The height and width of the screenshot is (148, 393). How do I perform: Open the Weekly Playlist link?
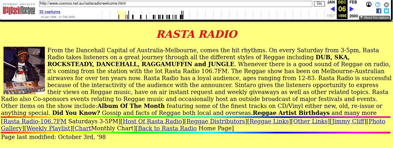coord(49,128)
